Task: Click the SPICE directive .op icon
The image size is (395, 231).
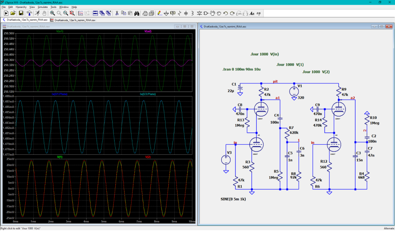Action: 259,13
